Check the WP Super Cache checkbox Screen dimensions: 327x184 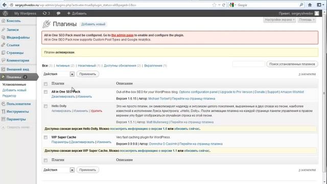pos(45,137)
